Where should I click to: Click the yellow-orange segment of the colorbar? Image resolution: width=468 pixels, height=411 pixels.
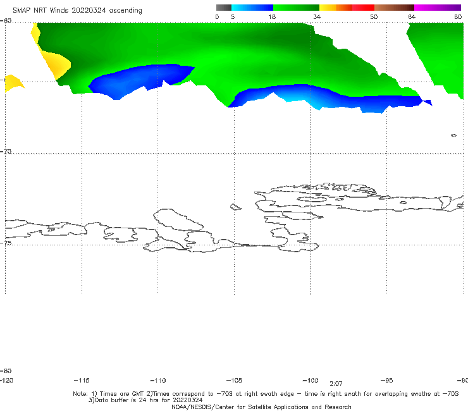pyautogui.click(x=336, y=8)
